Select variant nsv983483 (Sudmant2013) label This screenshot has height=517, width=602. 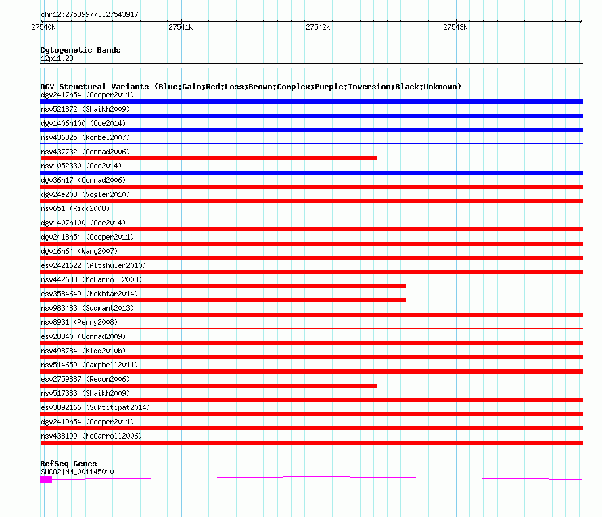(87, 308)
